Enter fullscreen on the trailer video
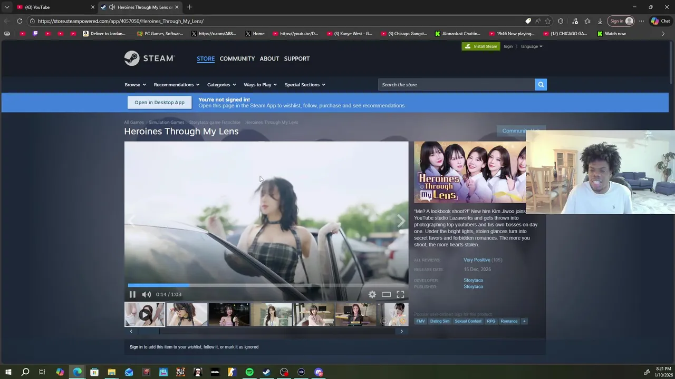675x379 pixels. (400, 294)
